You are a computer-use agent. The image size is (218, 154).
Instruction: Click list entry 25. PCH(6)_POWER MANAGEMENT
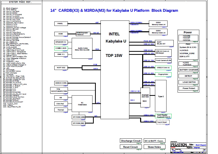click(17, 37)
